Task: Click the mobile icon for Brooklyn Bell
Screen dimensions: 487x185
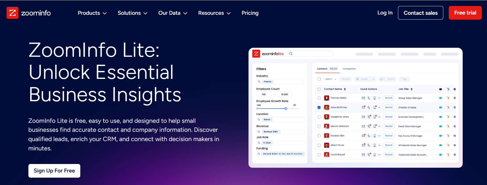Action: [x=375, y=136]
